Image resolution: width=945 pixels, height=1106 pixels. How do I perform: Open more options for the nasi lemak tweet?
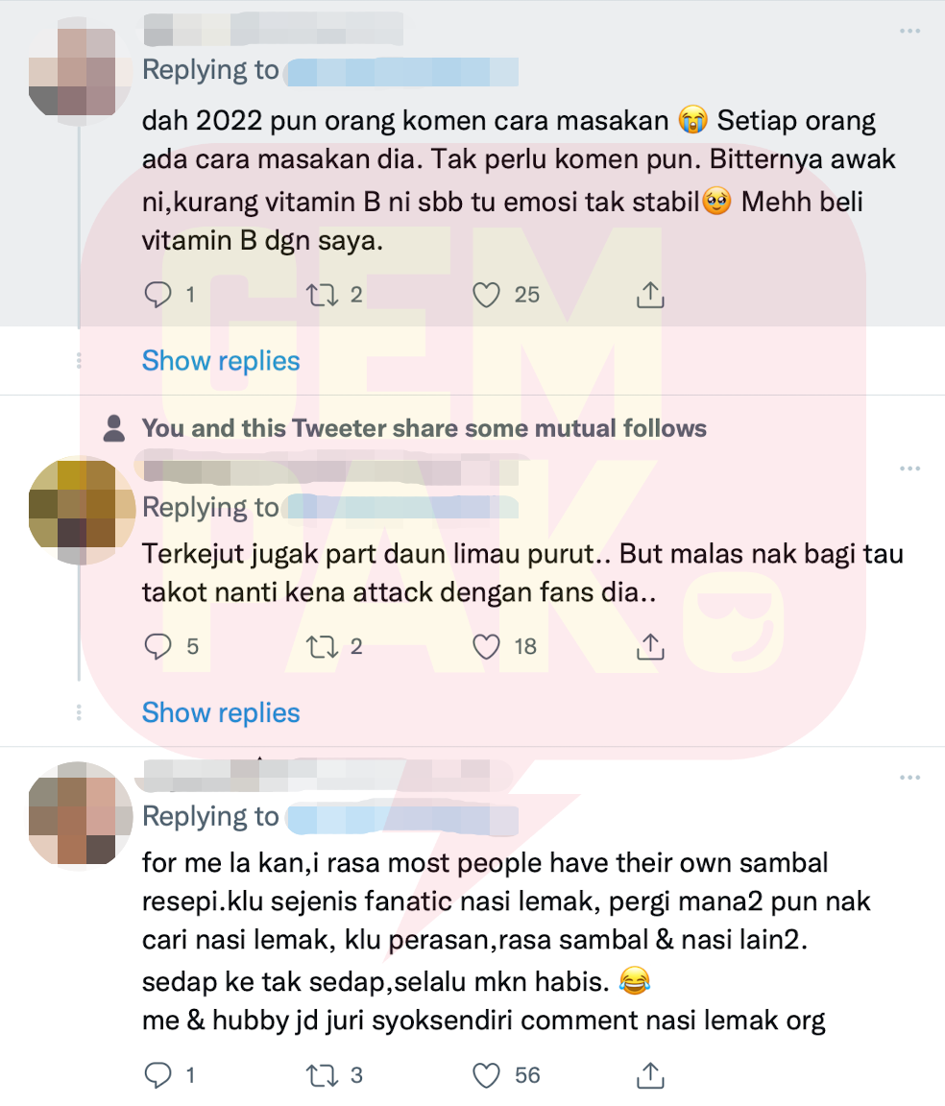[909, 778]
